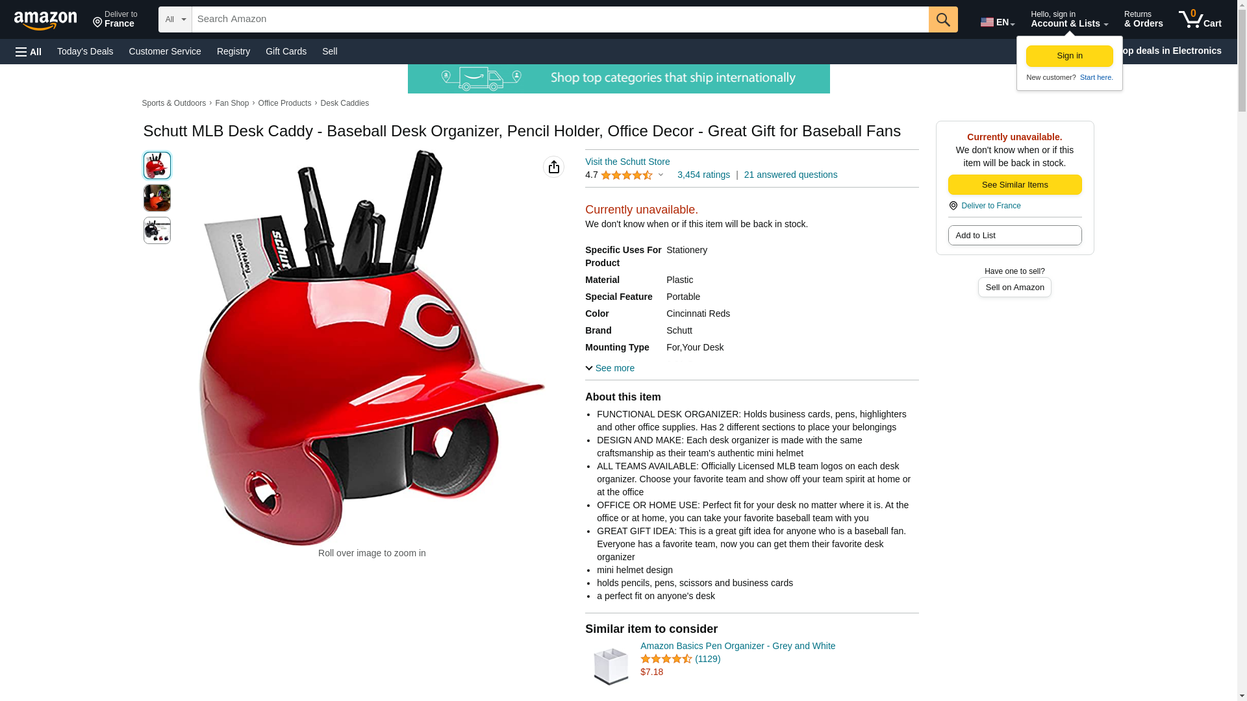Open the All hamburger menu
1247x701 pixels.
[29, 51]
